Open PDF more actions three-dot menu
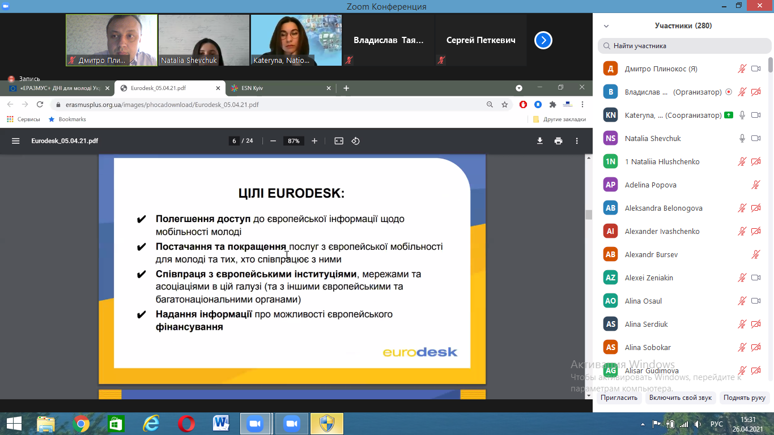The image size is (774, 435). tap(577, 141)
